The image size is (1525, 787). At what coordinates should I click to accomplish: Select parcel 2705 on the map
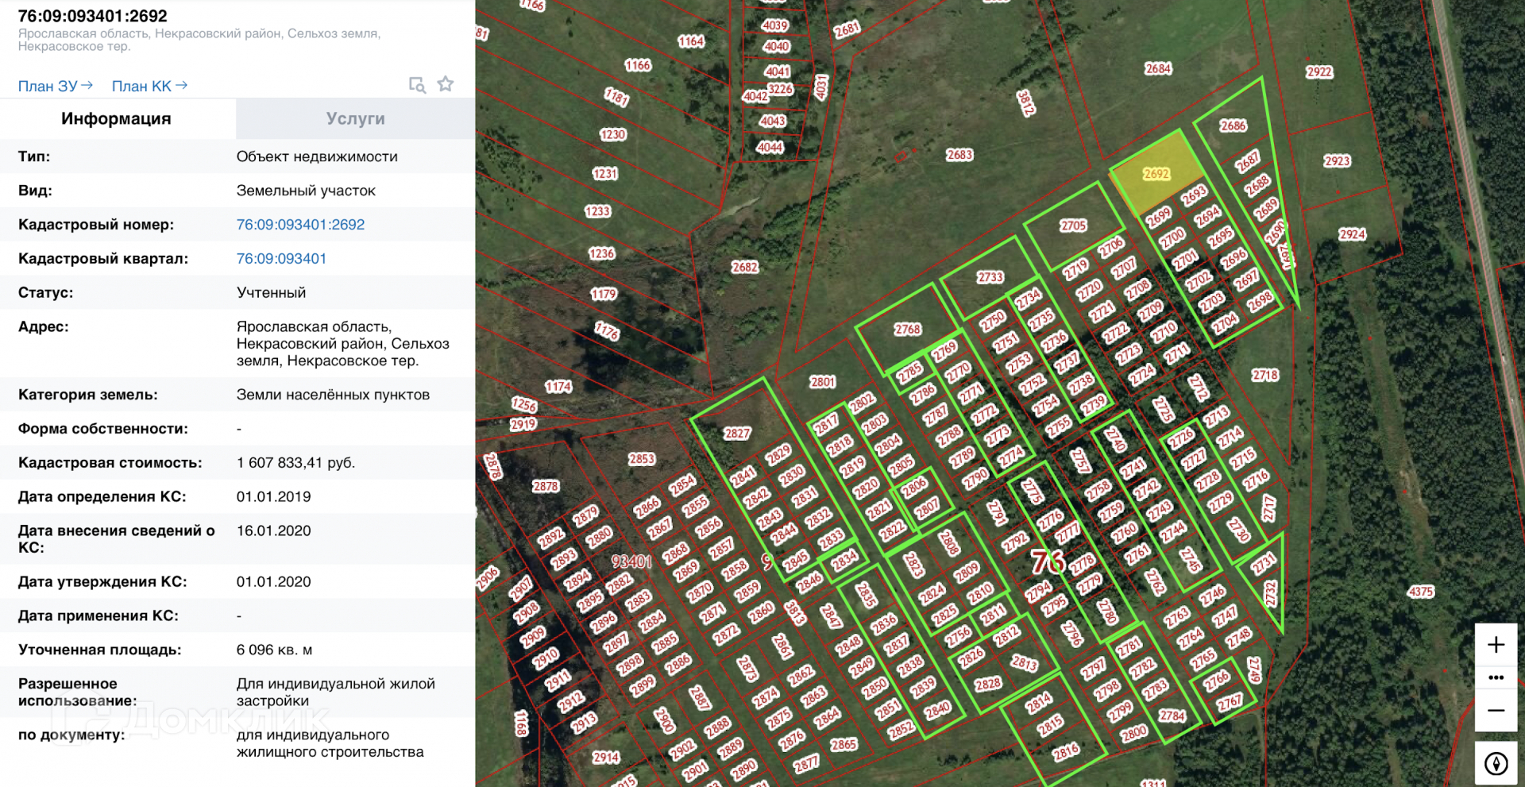1073,226
